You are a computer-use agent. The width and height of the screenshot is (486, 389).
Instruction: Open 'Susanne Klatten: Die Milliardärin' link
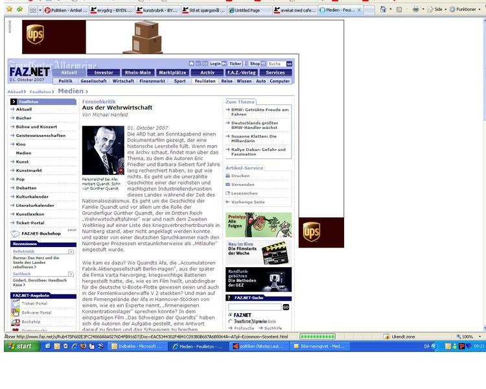254,138
